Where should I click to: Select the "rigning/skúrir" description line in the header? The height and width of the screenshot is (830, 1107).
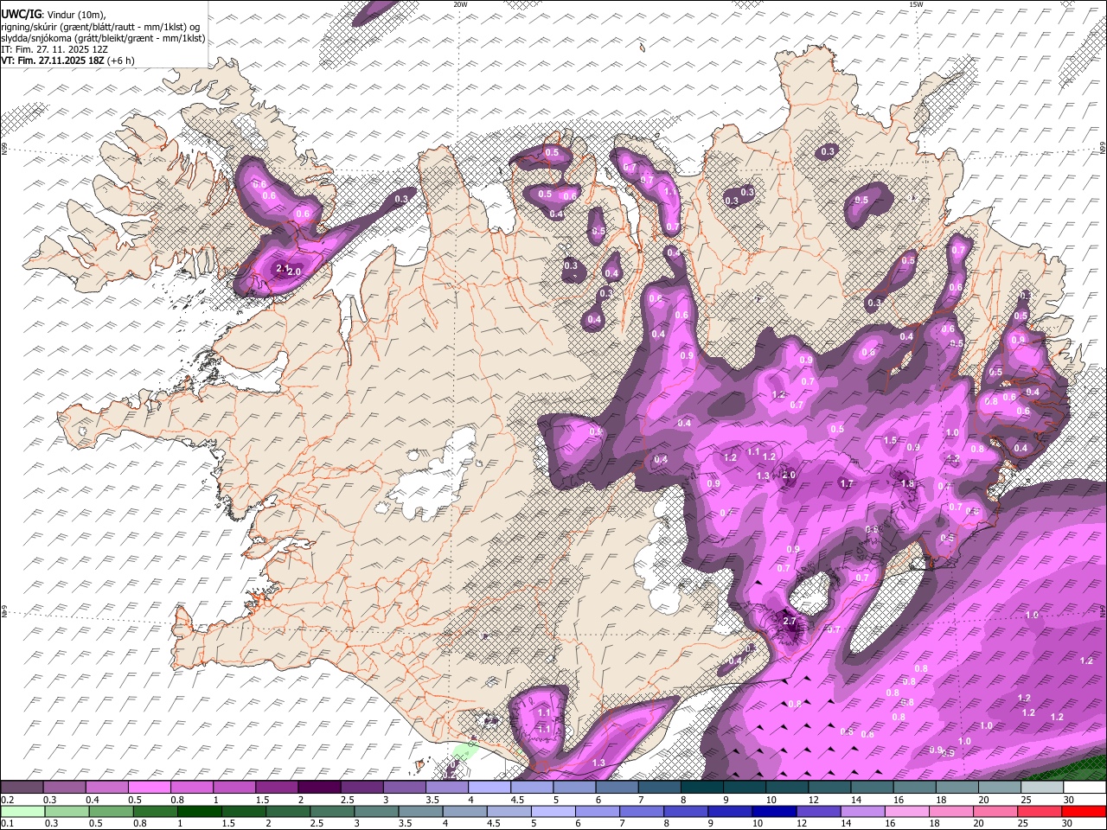pos(100,27)
